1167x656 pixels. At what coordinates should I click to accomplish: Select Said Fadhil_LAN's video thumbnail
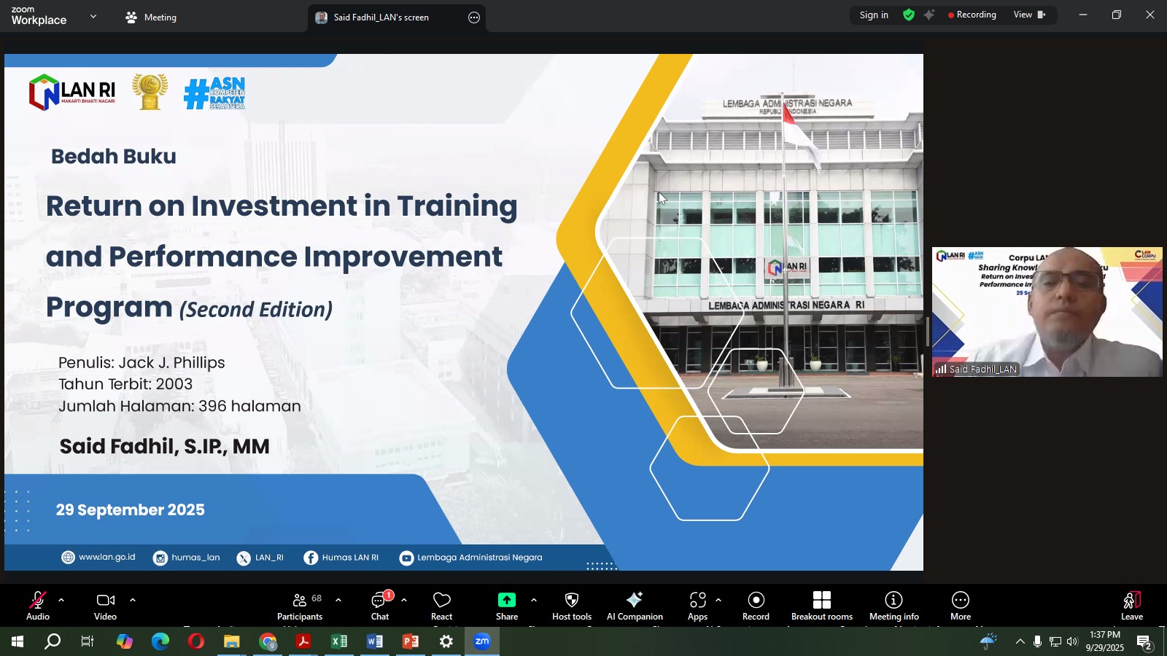1047,312
